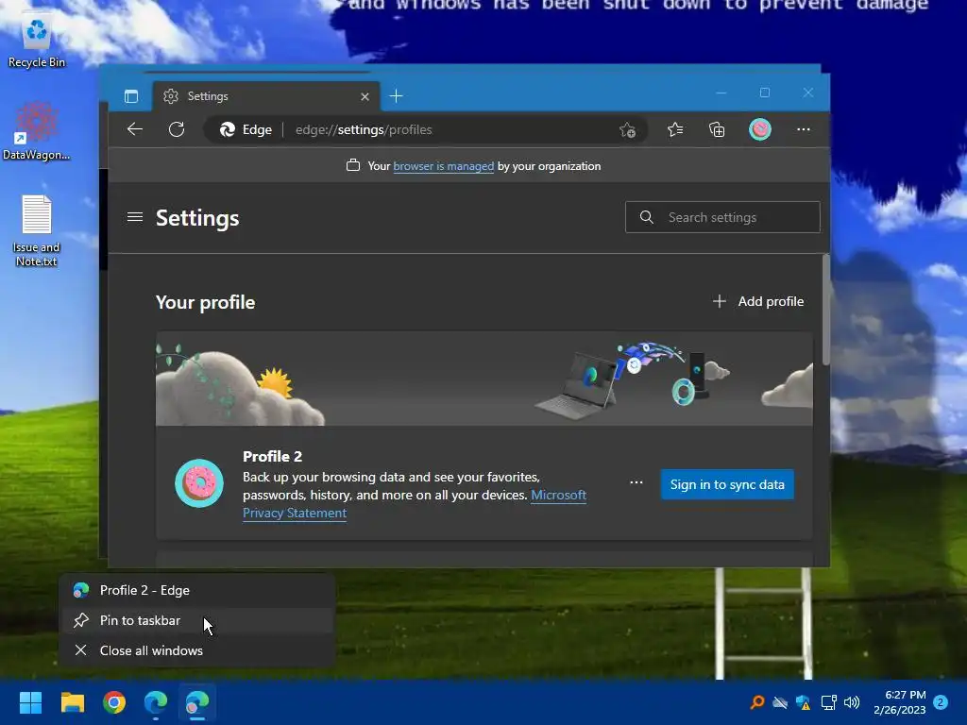Open the notifications badge showing 2
Viewport: 967px width, 725px height.
pyautogui.click(x=941, y=702)
